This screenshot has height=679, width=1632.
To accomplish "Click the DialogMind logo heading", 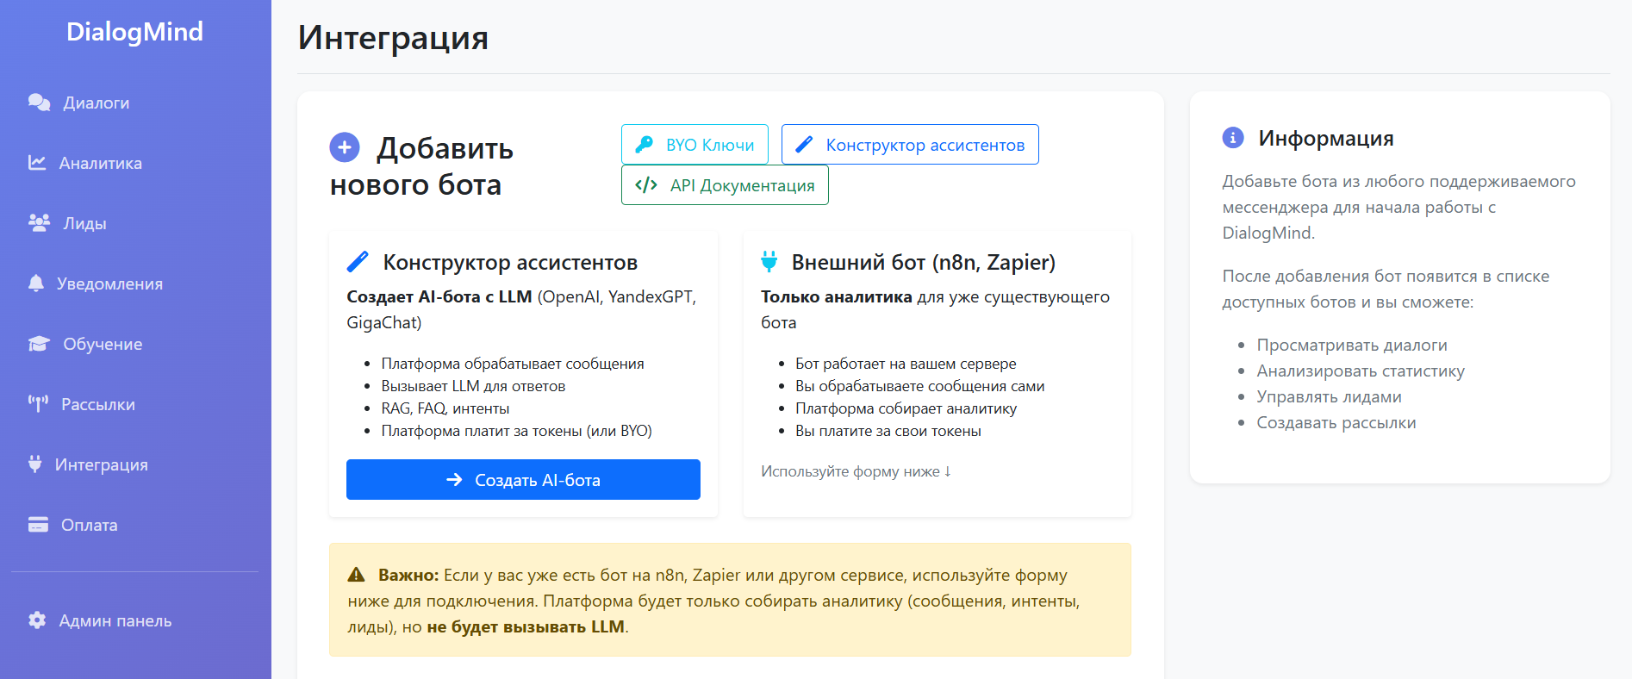I will [x=135, y=31].
